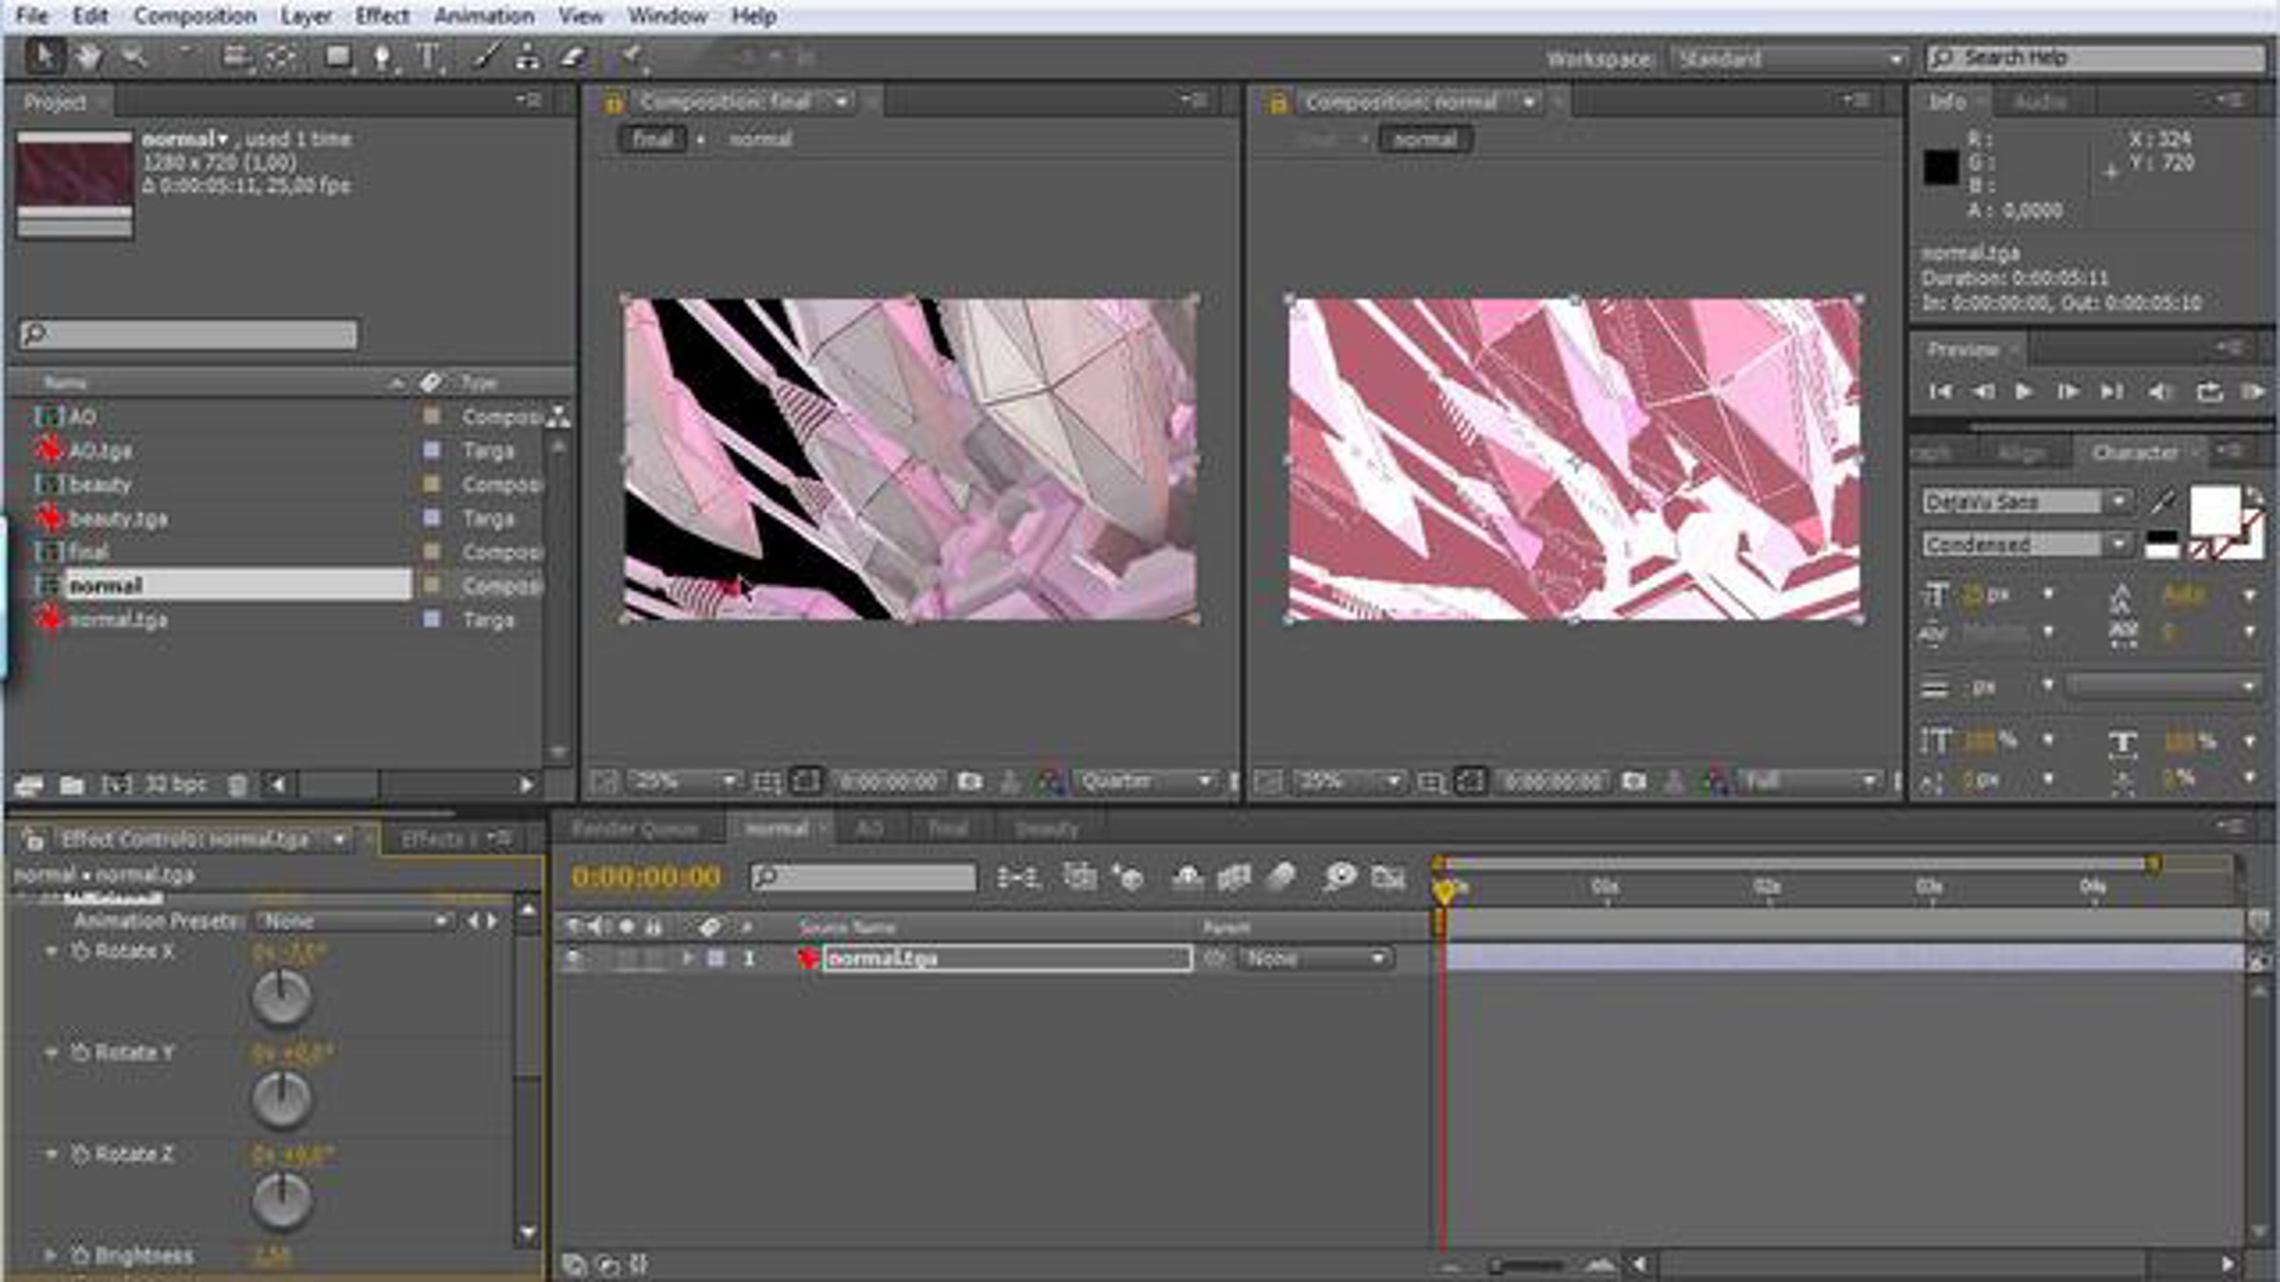Create new folder in Project panel

71,784
